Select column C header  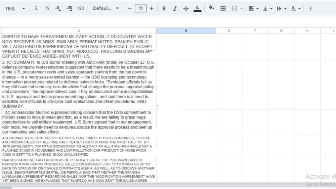[x=79, y=31]
